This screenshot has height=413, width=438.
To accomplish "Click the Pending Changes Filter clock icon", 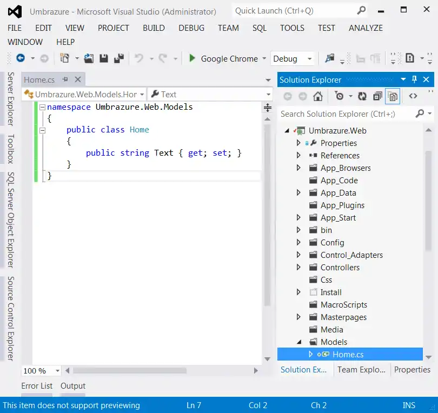I will [x=339, y=96].
